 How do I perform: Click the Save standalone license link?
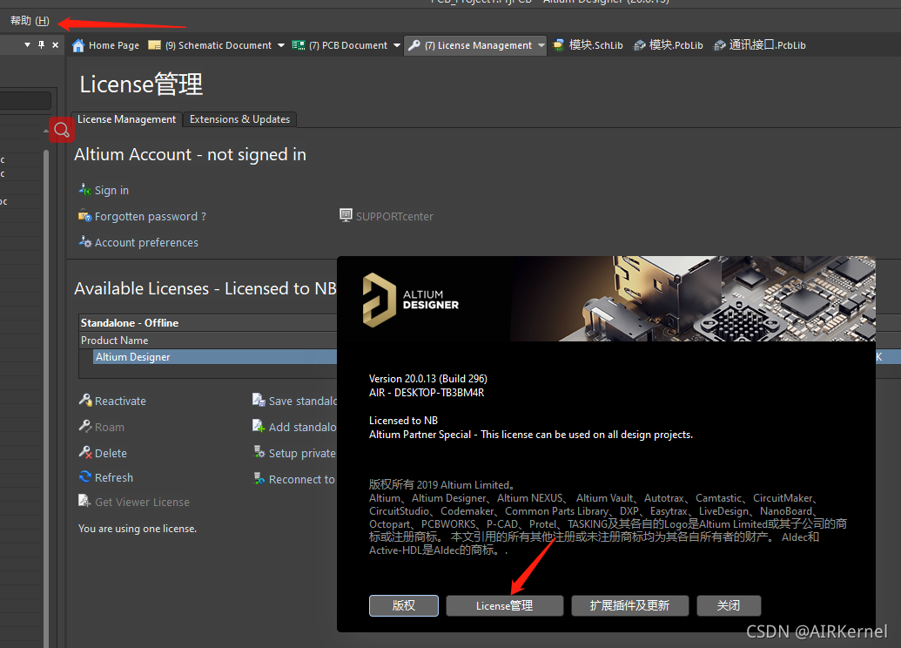click(x=303, y=402)
